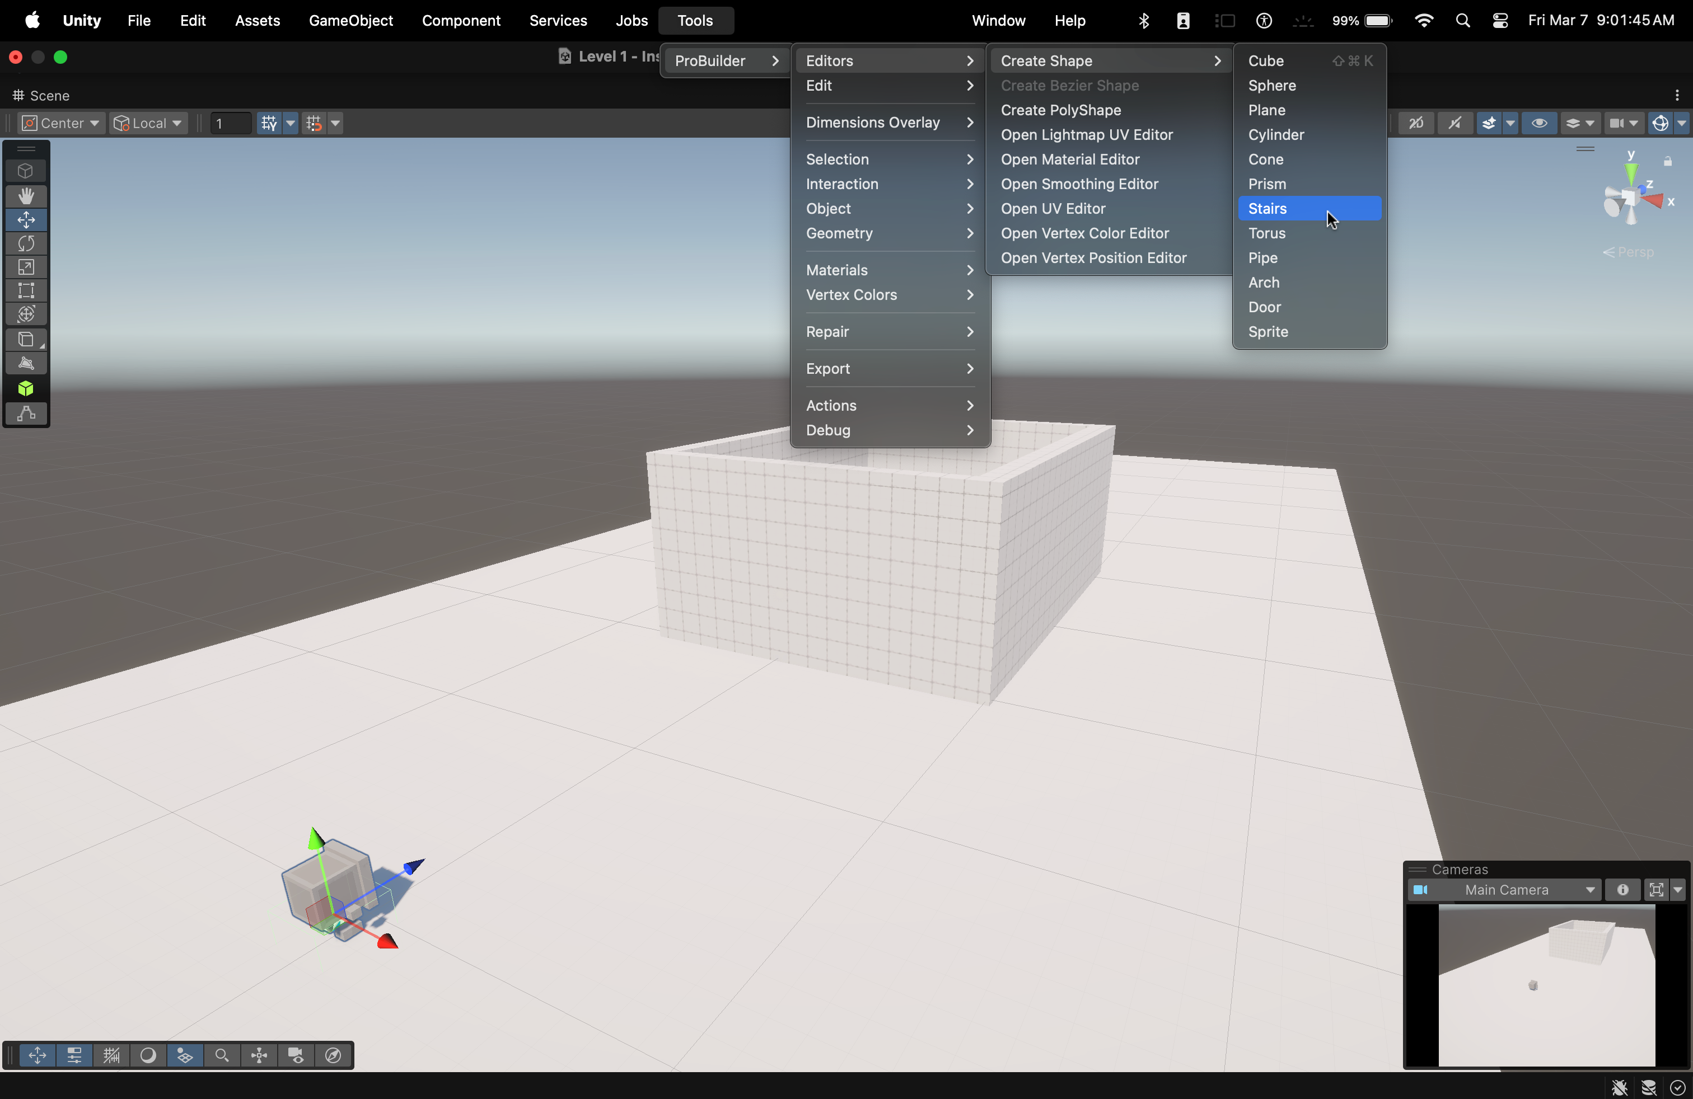Click the crescent shading overlay icon
Image resolution: width=1693 pixels, height=1099 pixels.
(148, 1056)
